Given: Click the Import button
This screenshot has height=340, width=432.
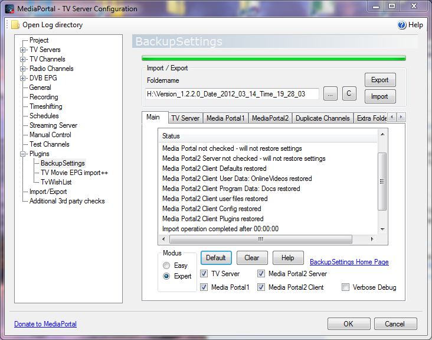Looking at the screenshot, I should point(380,96).
